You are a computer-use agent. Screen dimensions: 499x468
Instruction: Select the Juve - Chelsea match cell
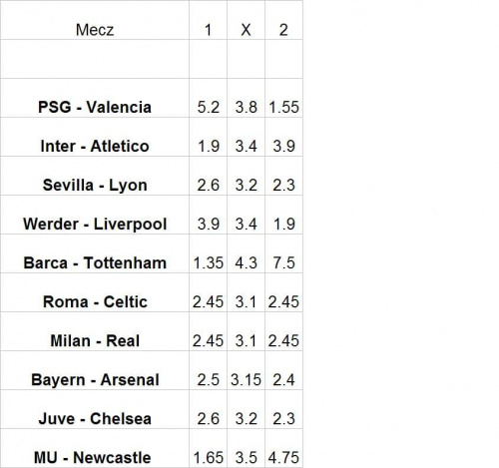coord(95,409)
